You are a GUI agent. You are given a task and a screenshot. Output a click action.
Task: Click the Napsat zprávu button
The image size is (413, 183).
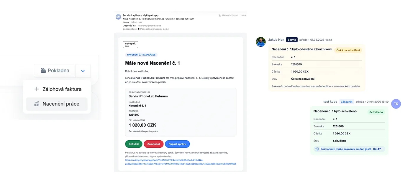(177, 144)
